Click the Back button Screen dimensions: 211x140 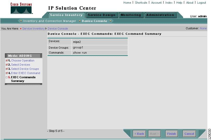pos(139,134)
